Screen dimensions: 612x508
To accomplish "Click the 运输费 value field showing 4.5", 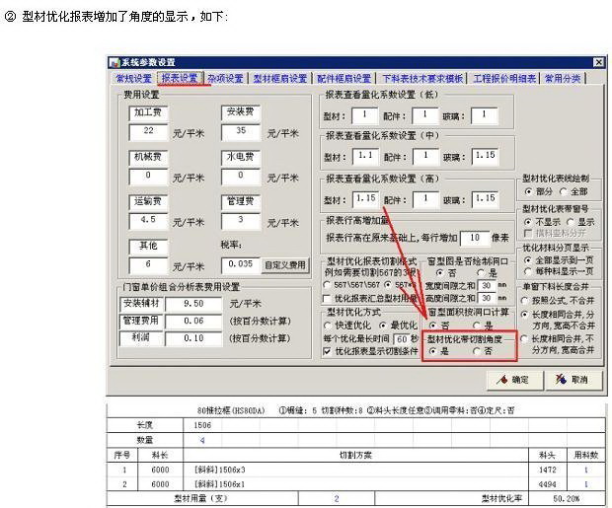I will click(148, 221).
